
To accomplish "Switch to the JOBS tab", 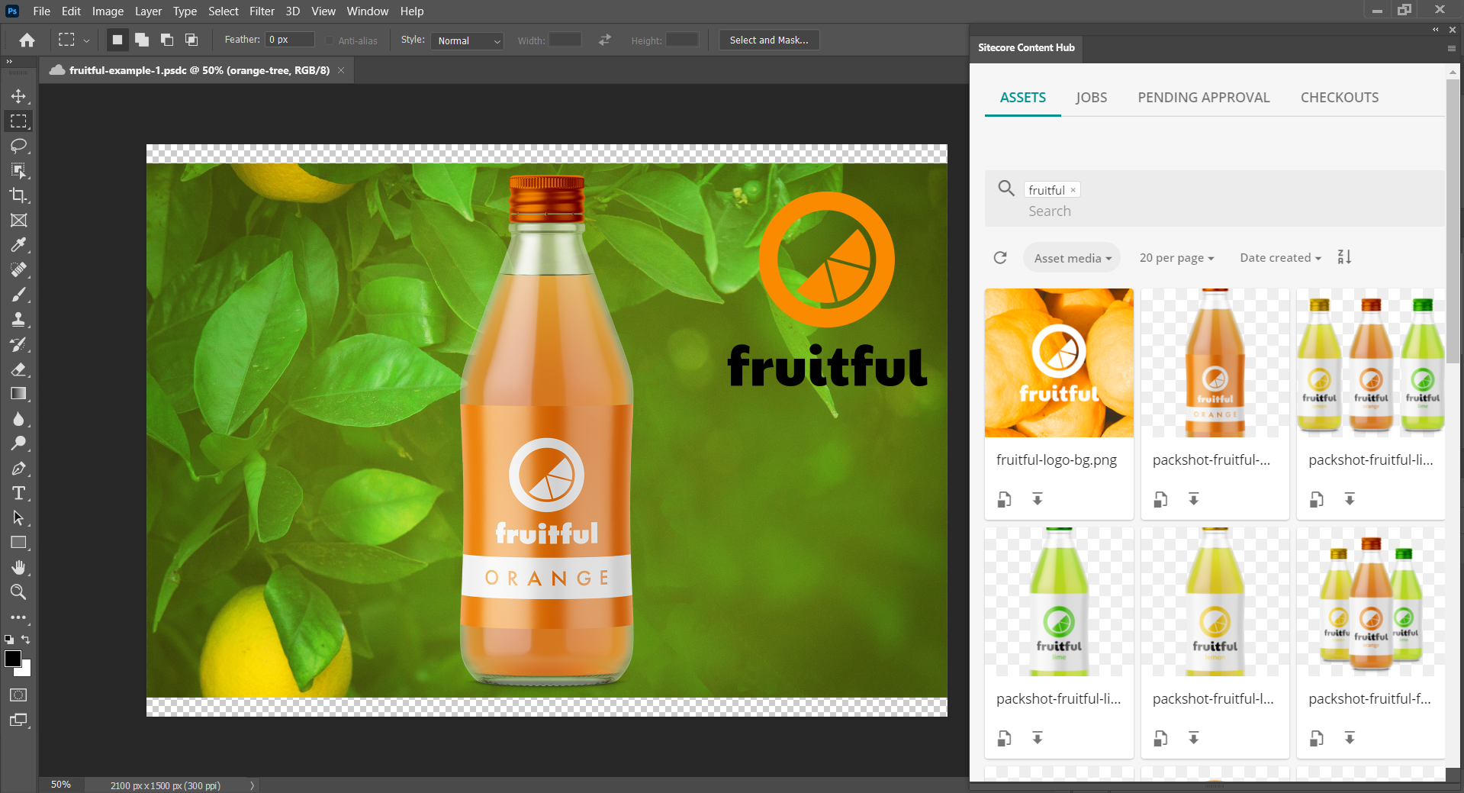I will (x=1091, y=98).
